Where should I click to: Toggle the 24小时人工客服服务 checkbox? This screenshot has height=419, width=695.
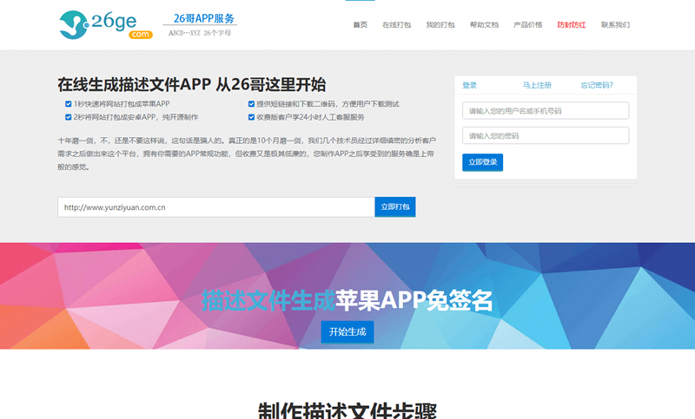pos(251,117)
